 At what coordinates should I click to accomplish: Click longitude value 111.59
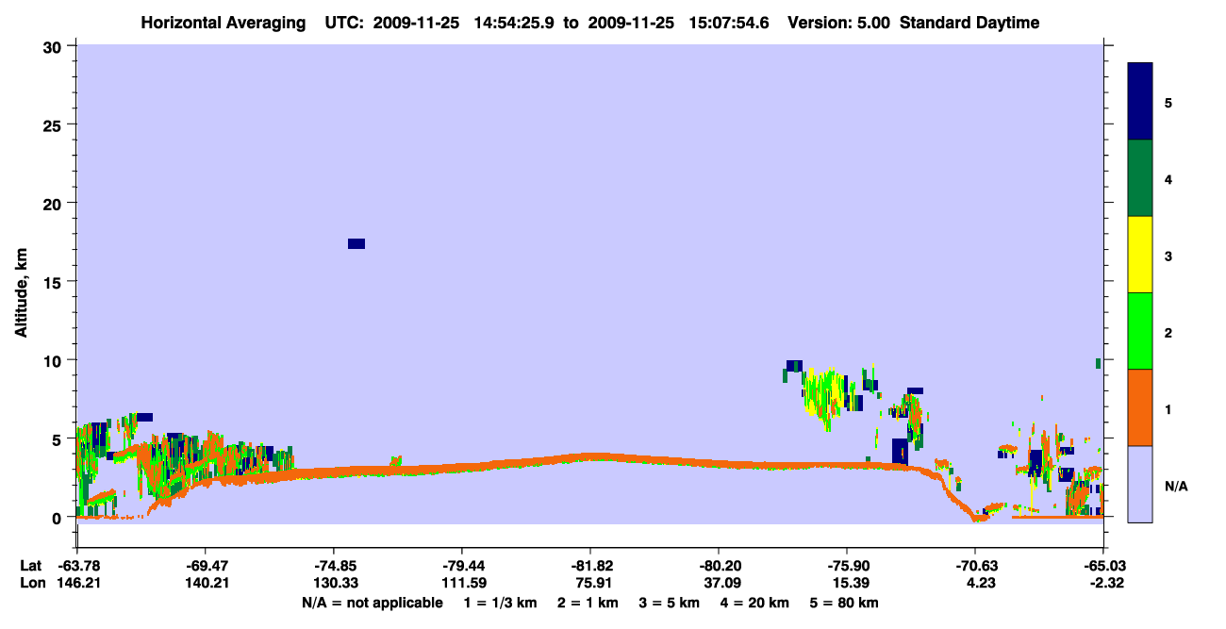point(462,583)
